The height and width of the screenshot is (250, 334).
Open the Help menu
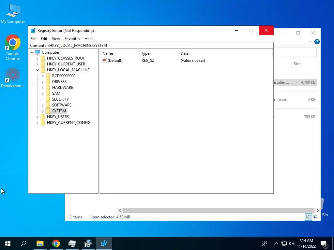pyautogui.click(x=88, y=39)
